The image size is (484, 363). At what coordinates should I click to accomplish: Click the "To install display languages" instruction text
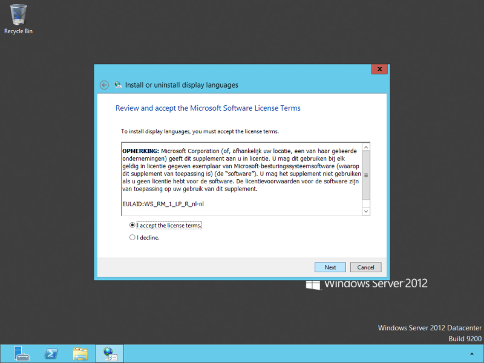click(x=200, y=131)
